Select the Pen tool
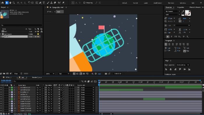 41,3
